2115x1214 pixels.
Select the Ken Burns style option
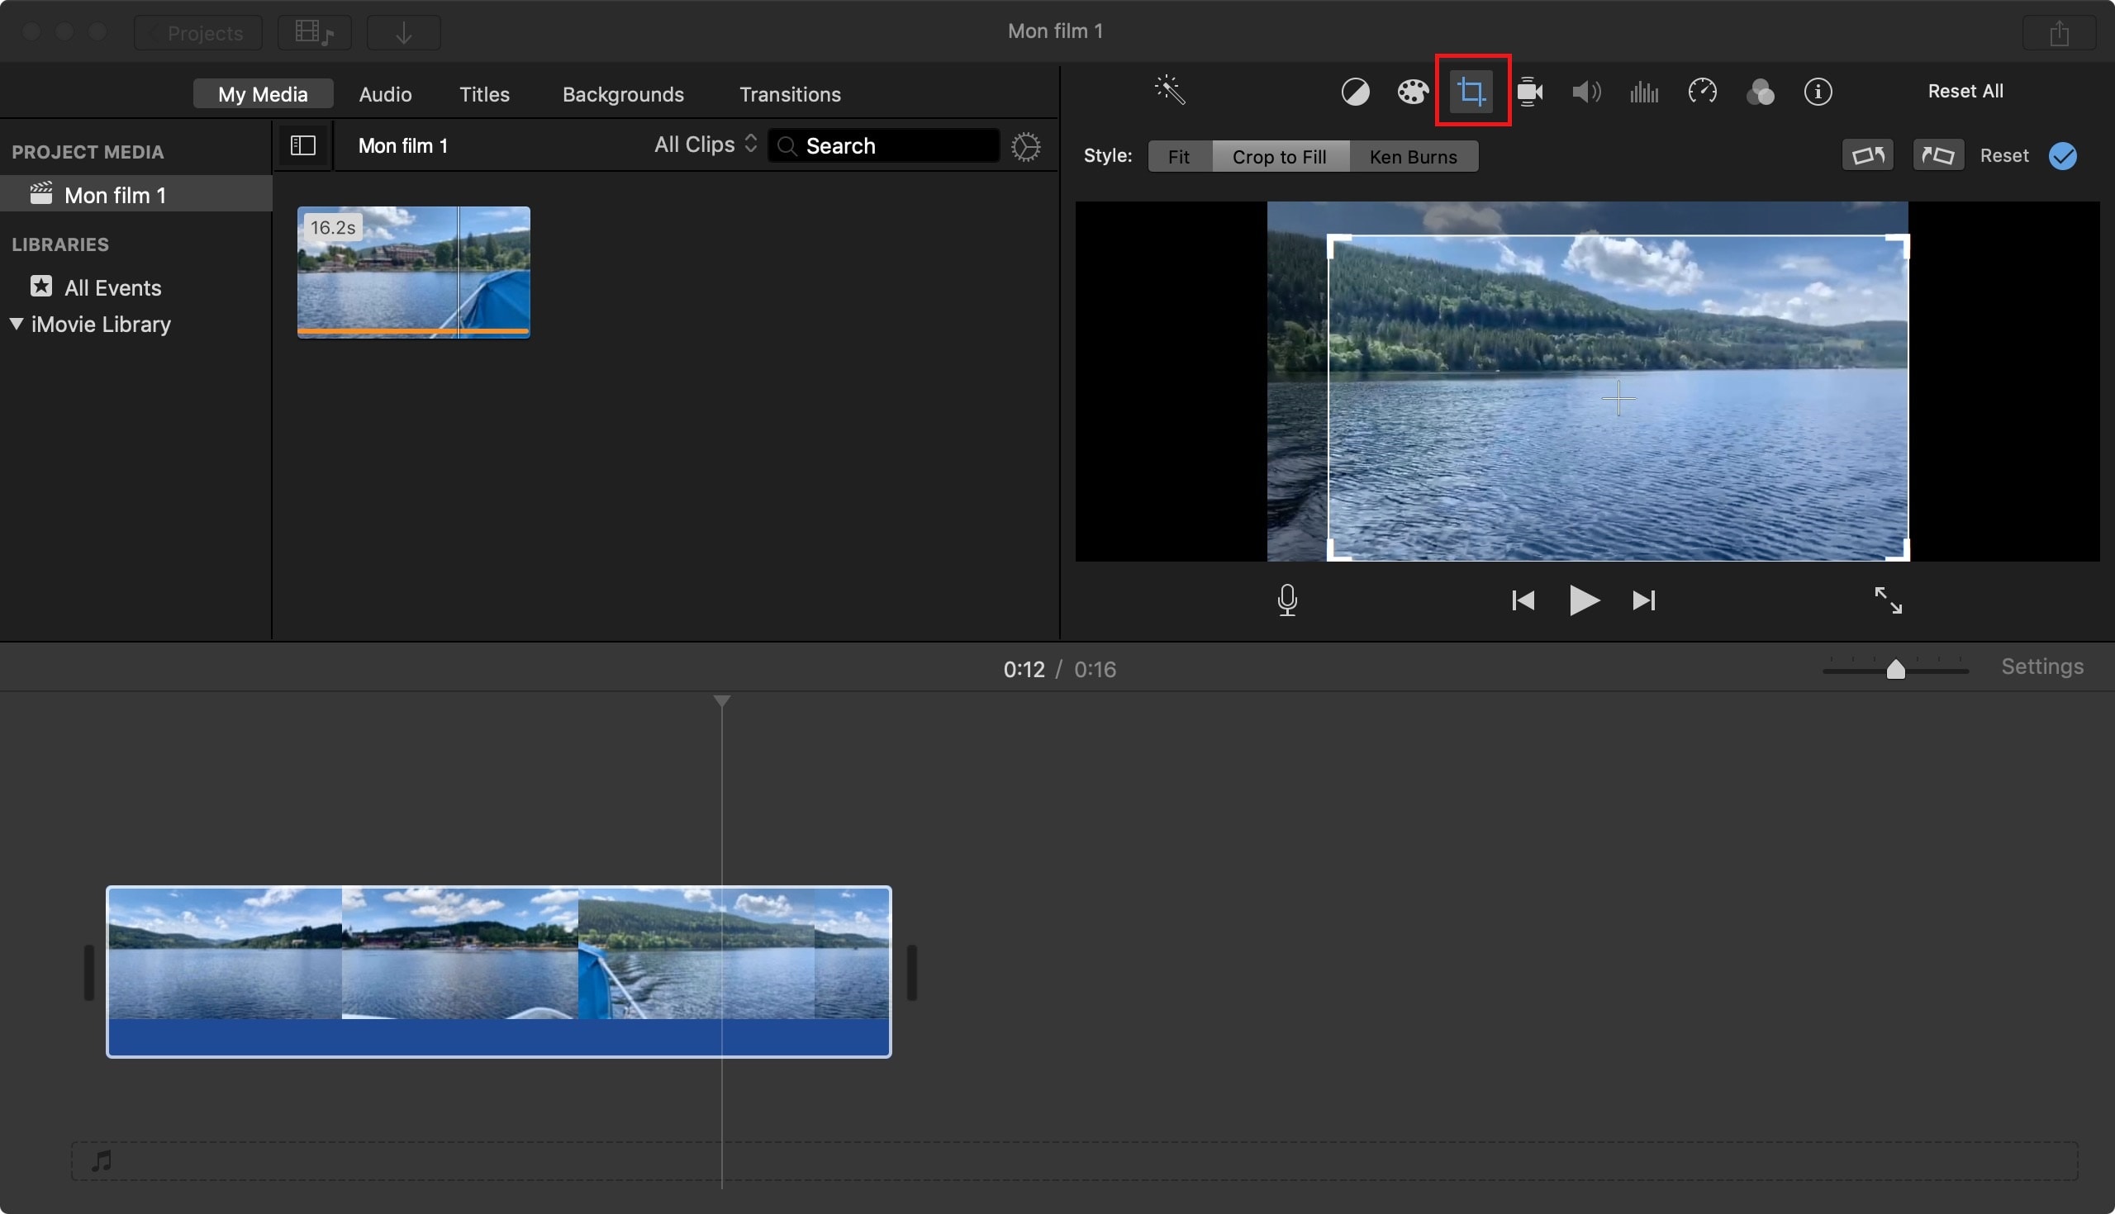[1414, 154]
